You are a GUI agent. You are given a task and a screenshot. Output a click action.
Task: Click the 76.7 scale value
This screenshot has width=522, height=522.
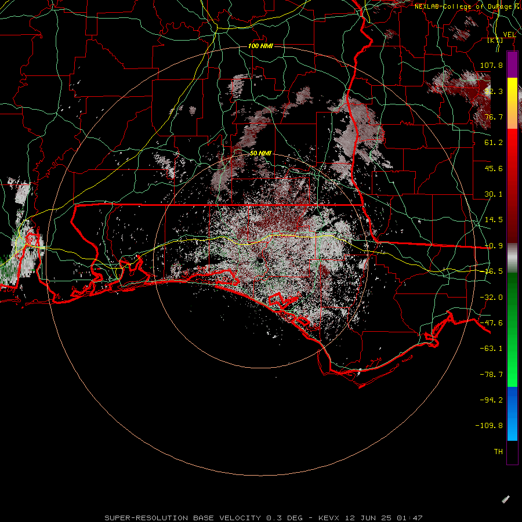pos(494,117)
